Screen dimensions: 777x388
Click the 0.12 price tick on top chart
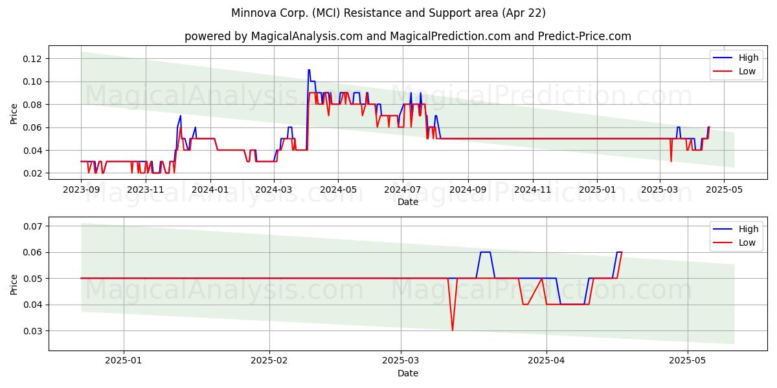[32, 59]
